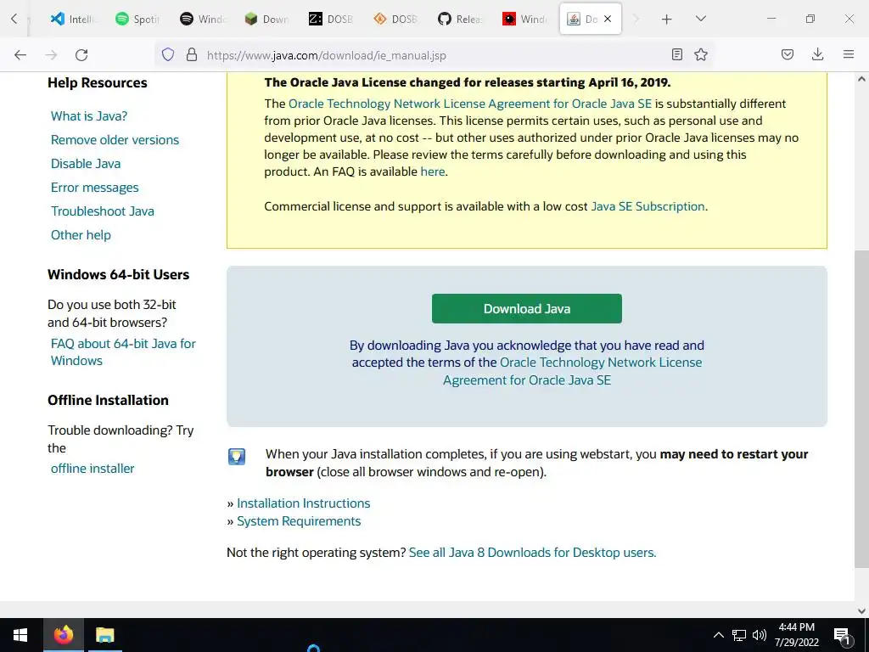869x652 pixels.
Task: Click the FAQ 'here' link
Action: [x=432, y=171]
